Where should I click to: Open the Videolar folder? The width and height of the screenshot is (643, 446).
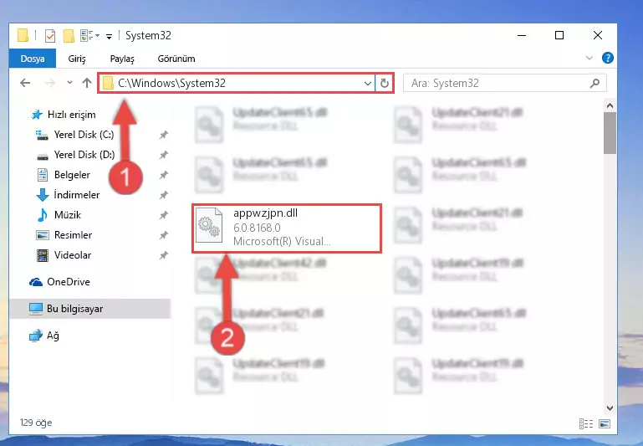[x=64, y=255]
